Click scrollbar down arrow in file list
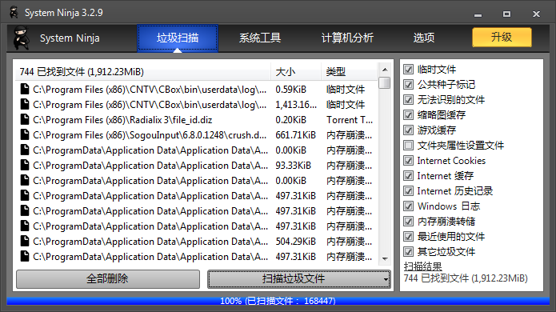 point(385,259)
